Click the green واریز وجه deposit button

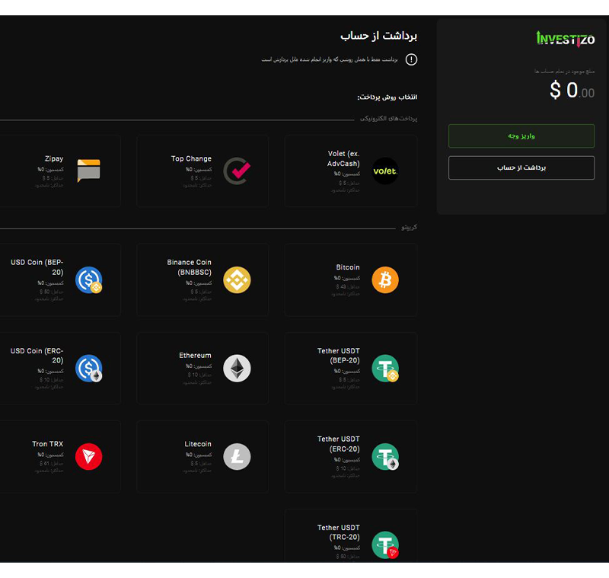point(521,136)
